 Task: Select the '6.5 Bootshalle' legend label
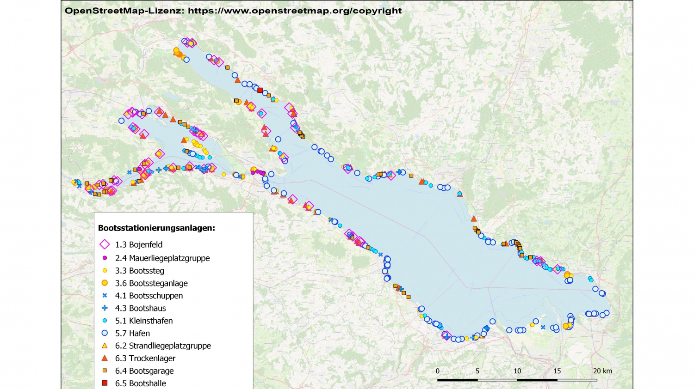click(141, 383)
